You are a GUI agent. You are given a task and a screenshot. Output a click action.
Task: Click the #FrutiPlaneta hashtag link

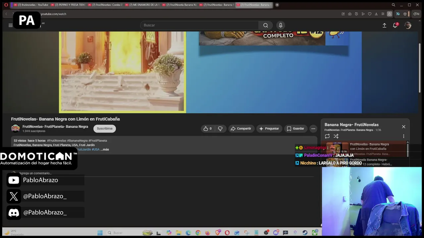coord(98,140)
